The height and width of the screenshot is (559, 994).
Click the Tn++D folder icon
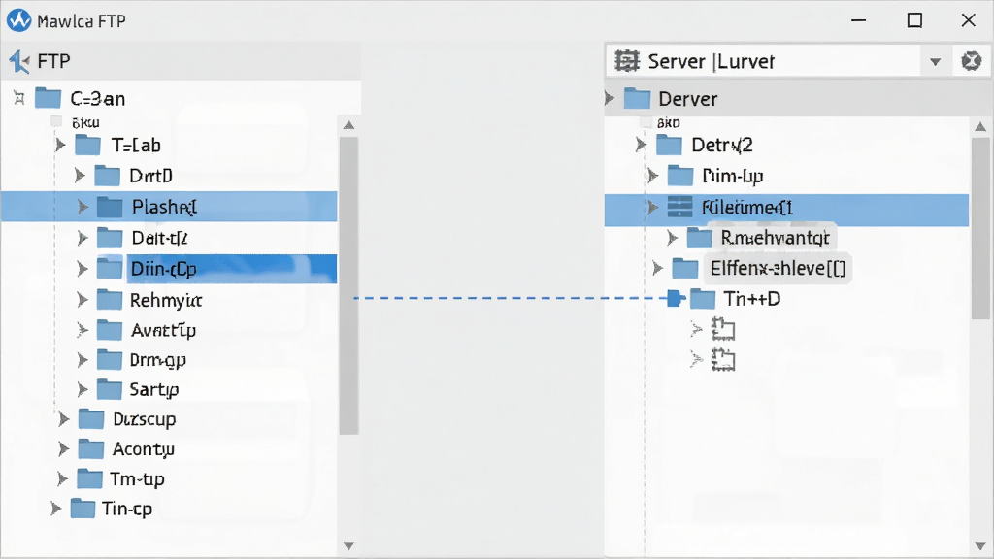point(703,299)
